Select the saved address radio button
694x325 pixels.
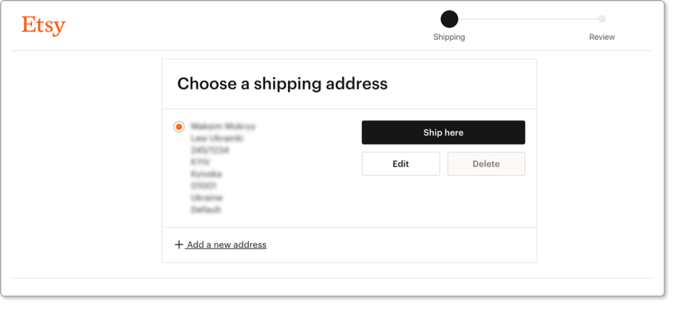point(179,127)
